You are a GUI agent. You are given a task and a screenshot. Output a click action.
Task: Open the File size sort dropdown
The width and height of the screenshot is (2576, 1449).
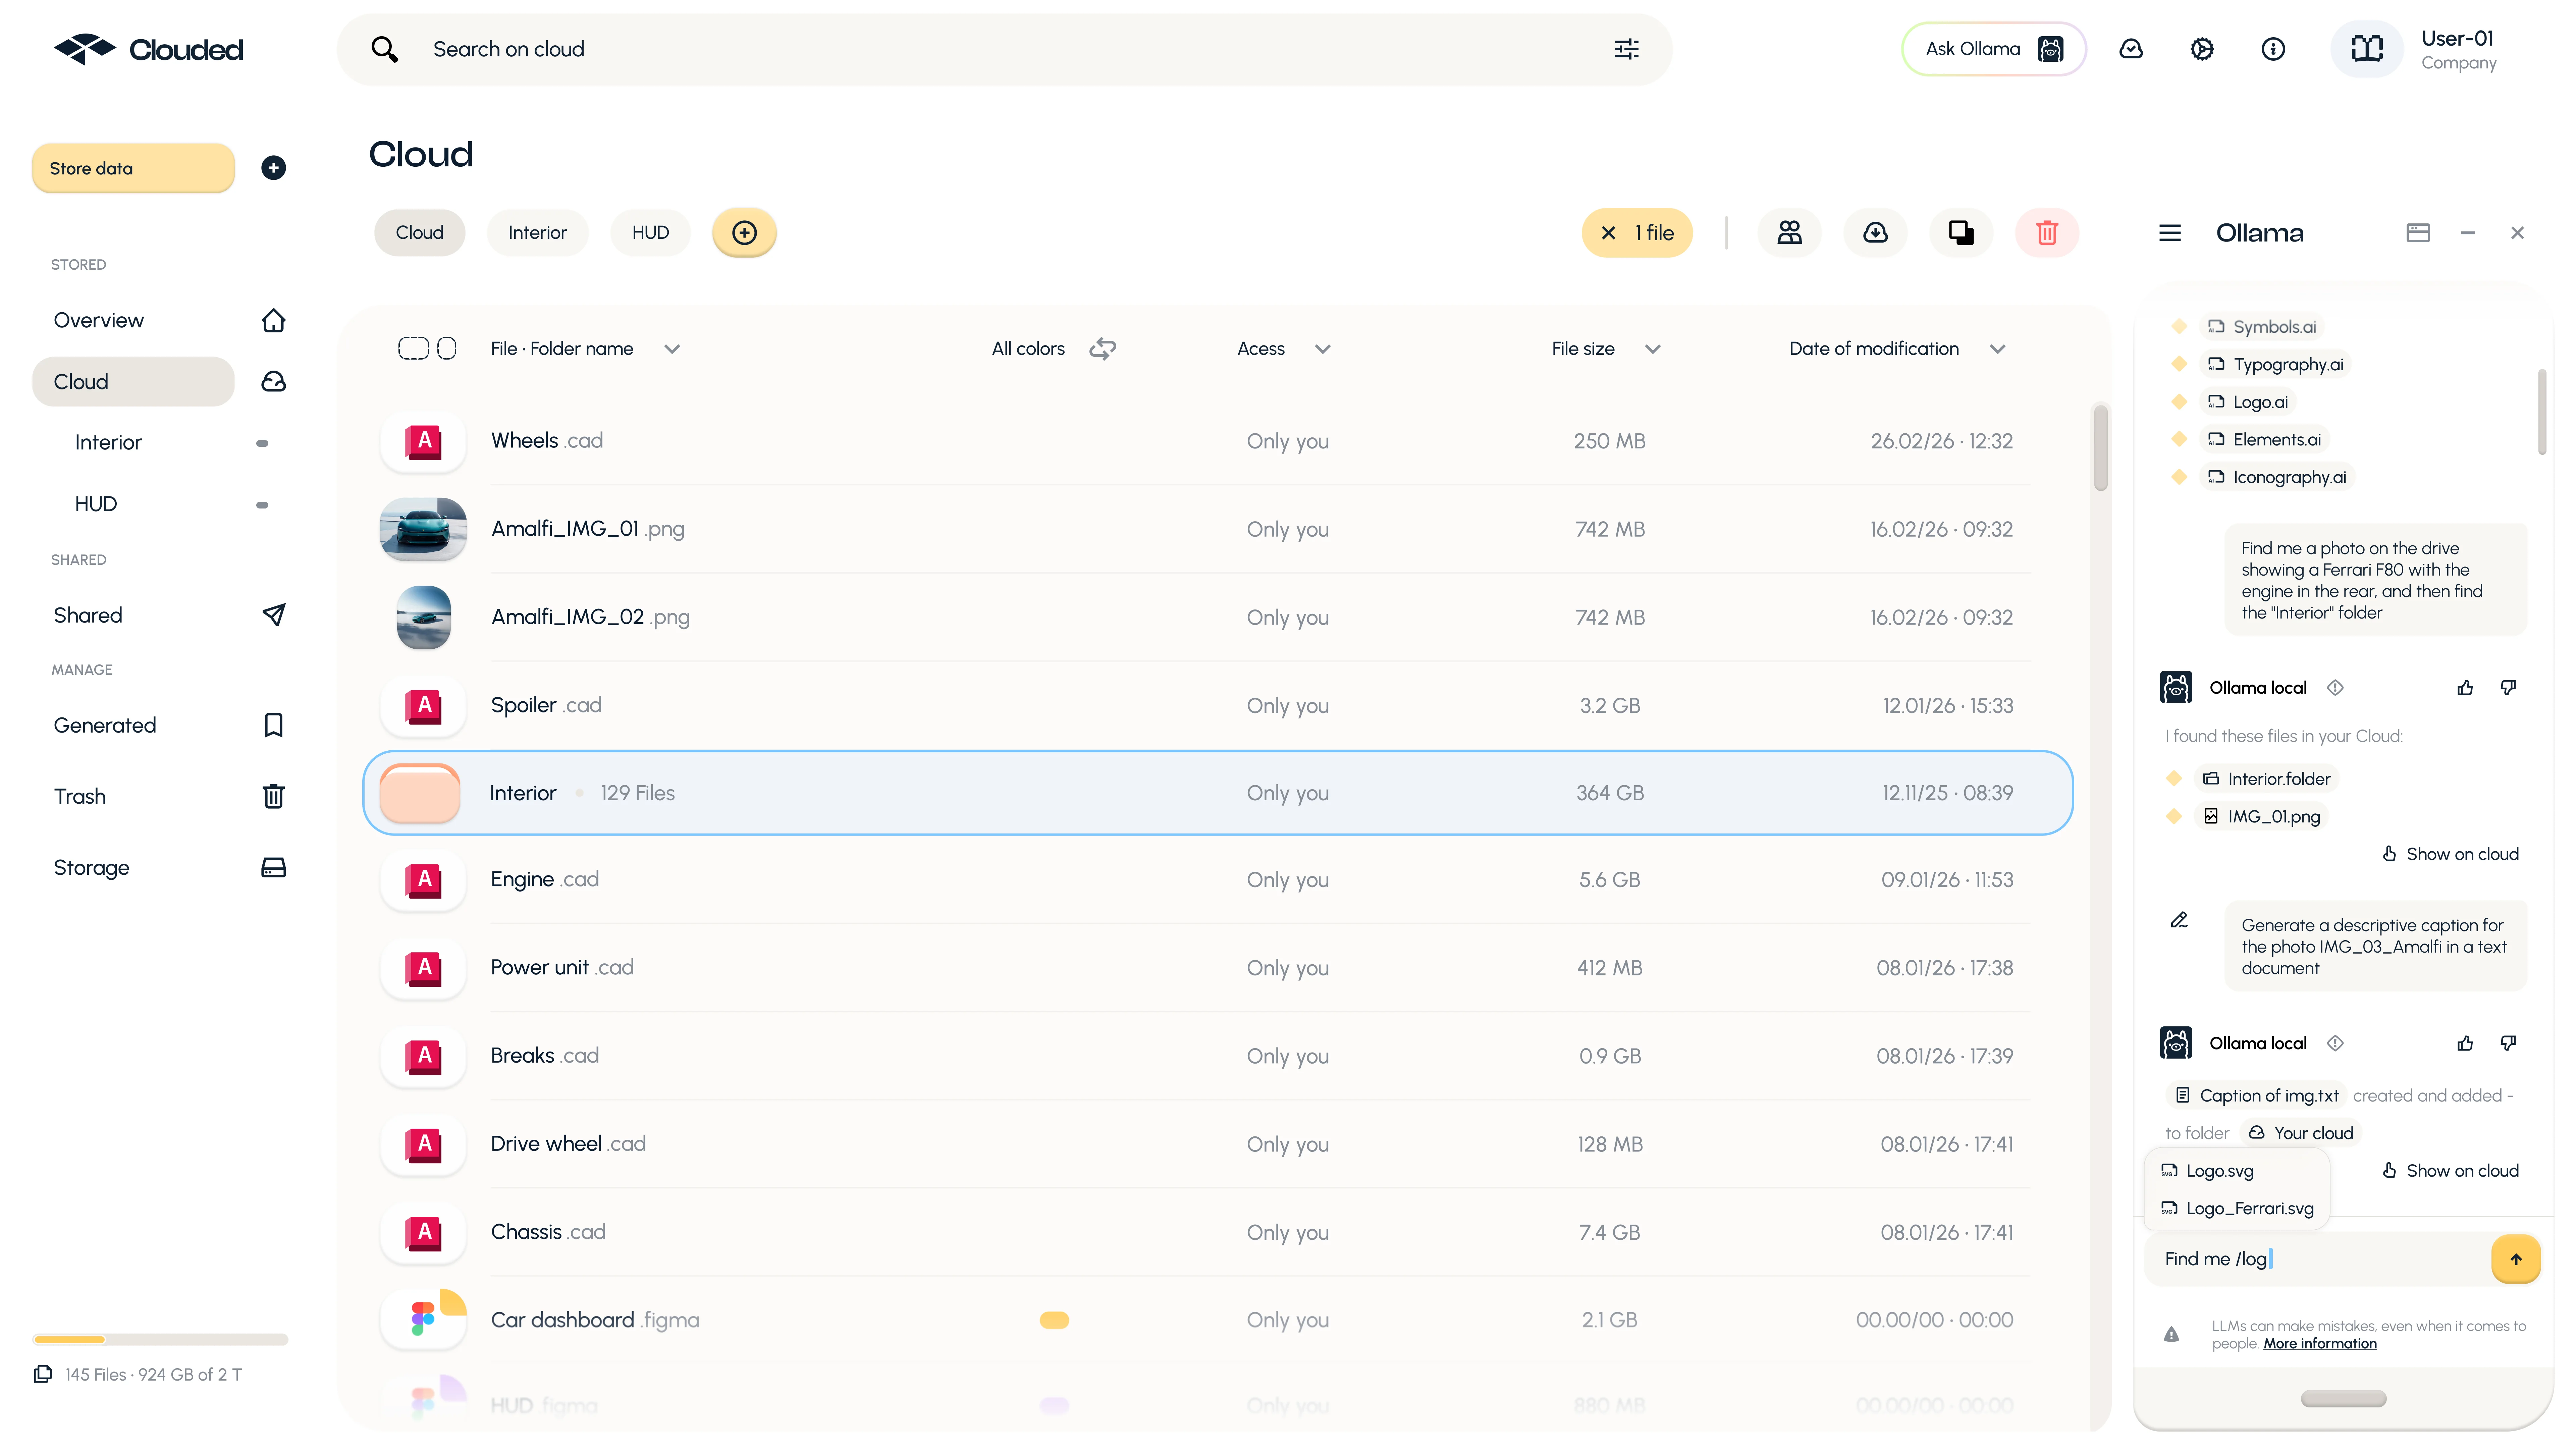point(1653,349)
